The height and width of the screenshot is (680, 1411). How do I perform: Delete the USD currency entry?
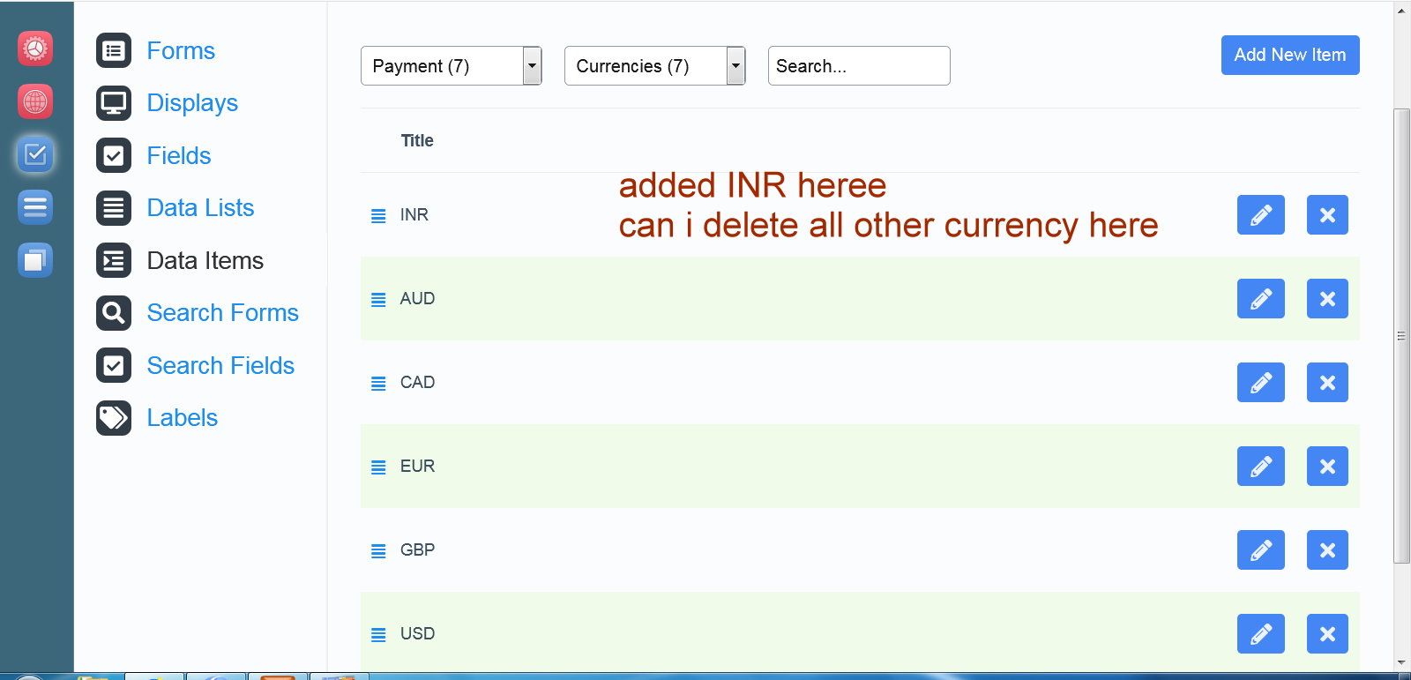click(x=1327, y=634)
